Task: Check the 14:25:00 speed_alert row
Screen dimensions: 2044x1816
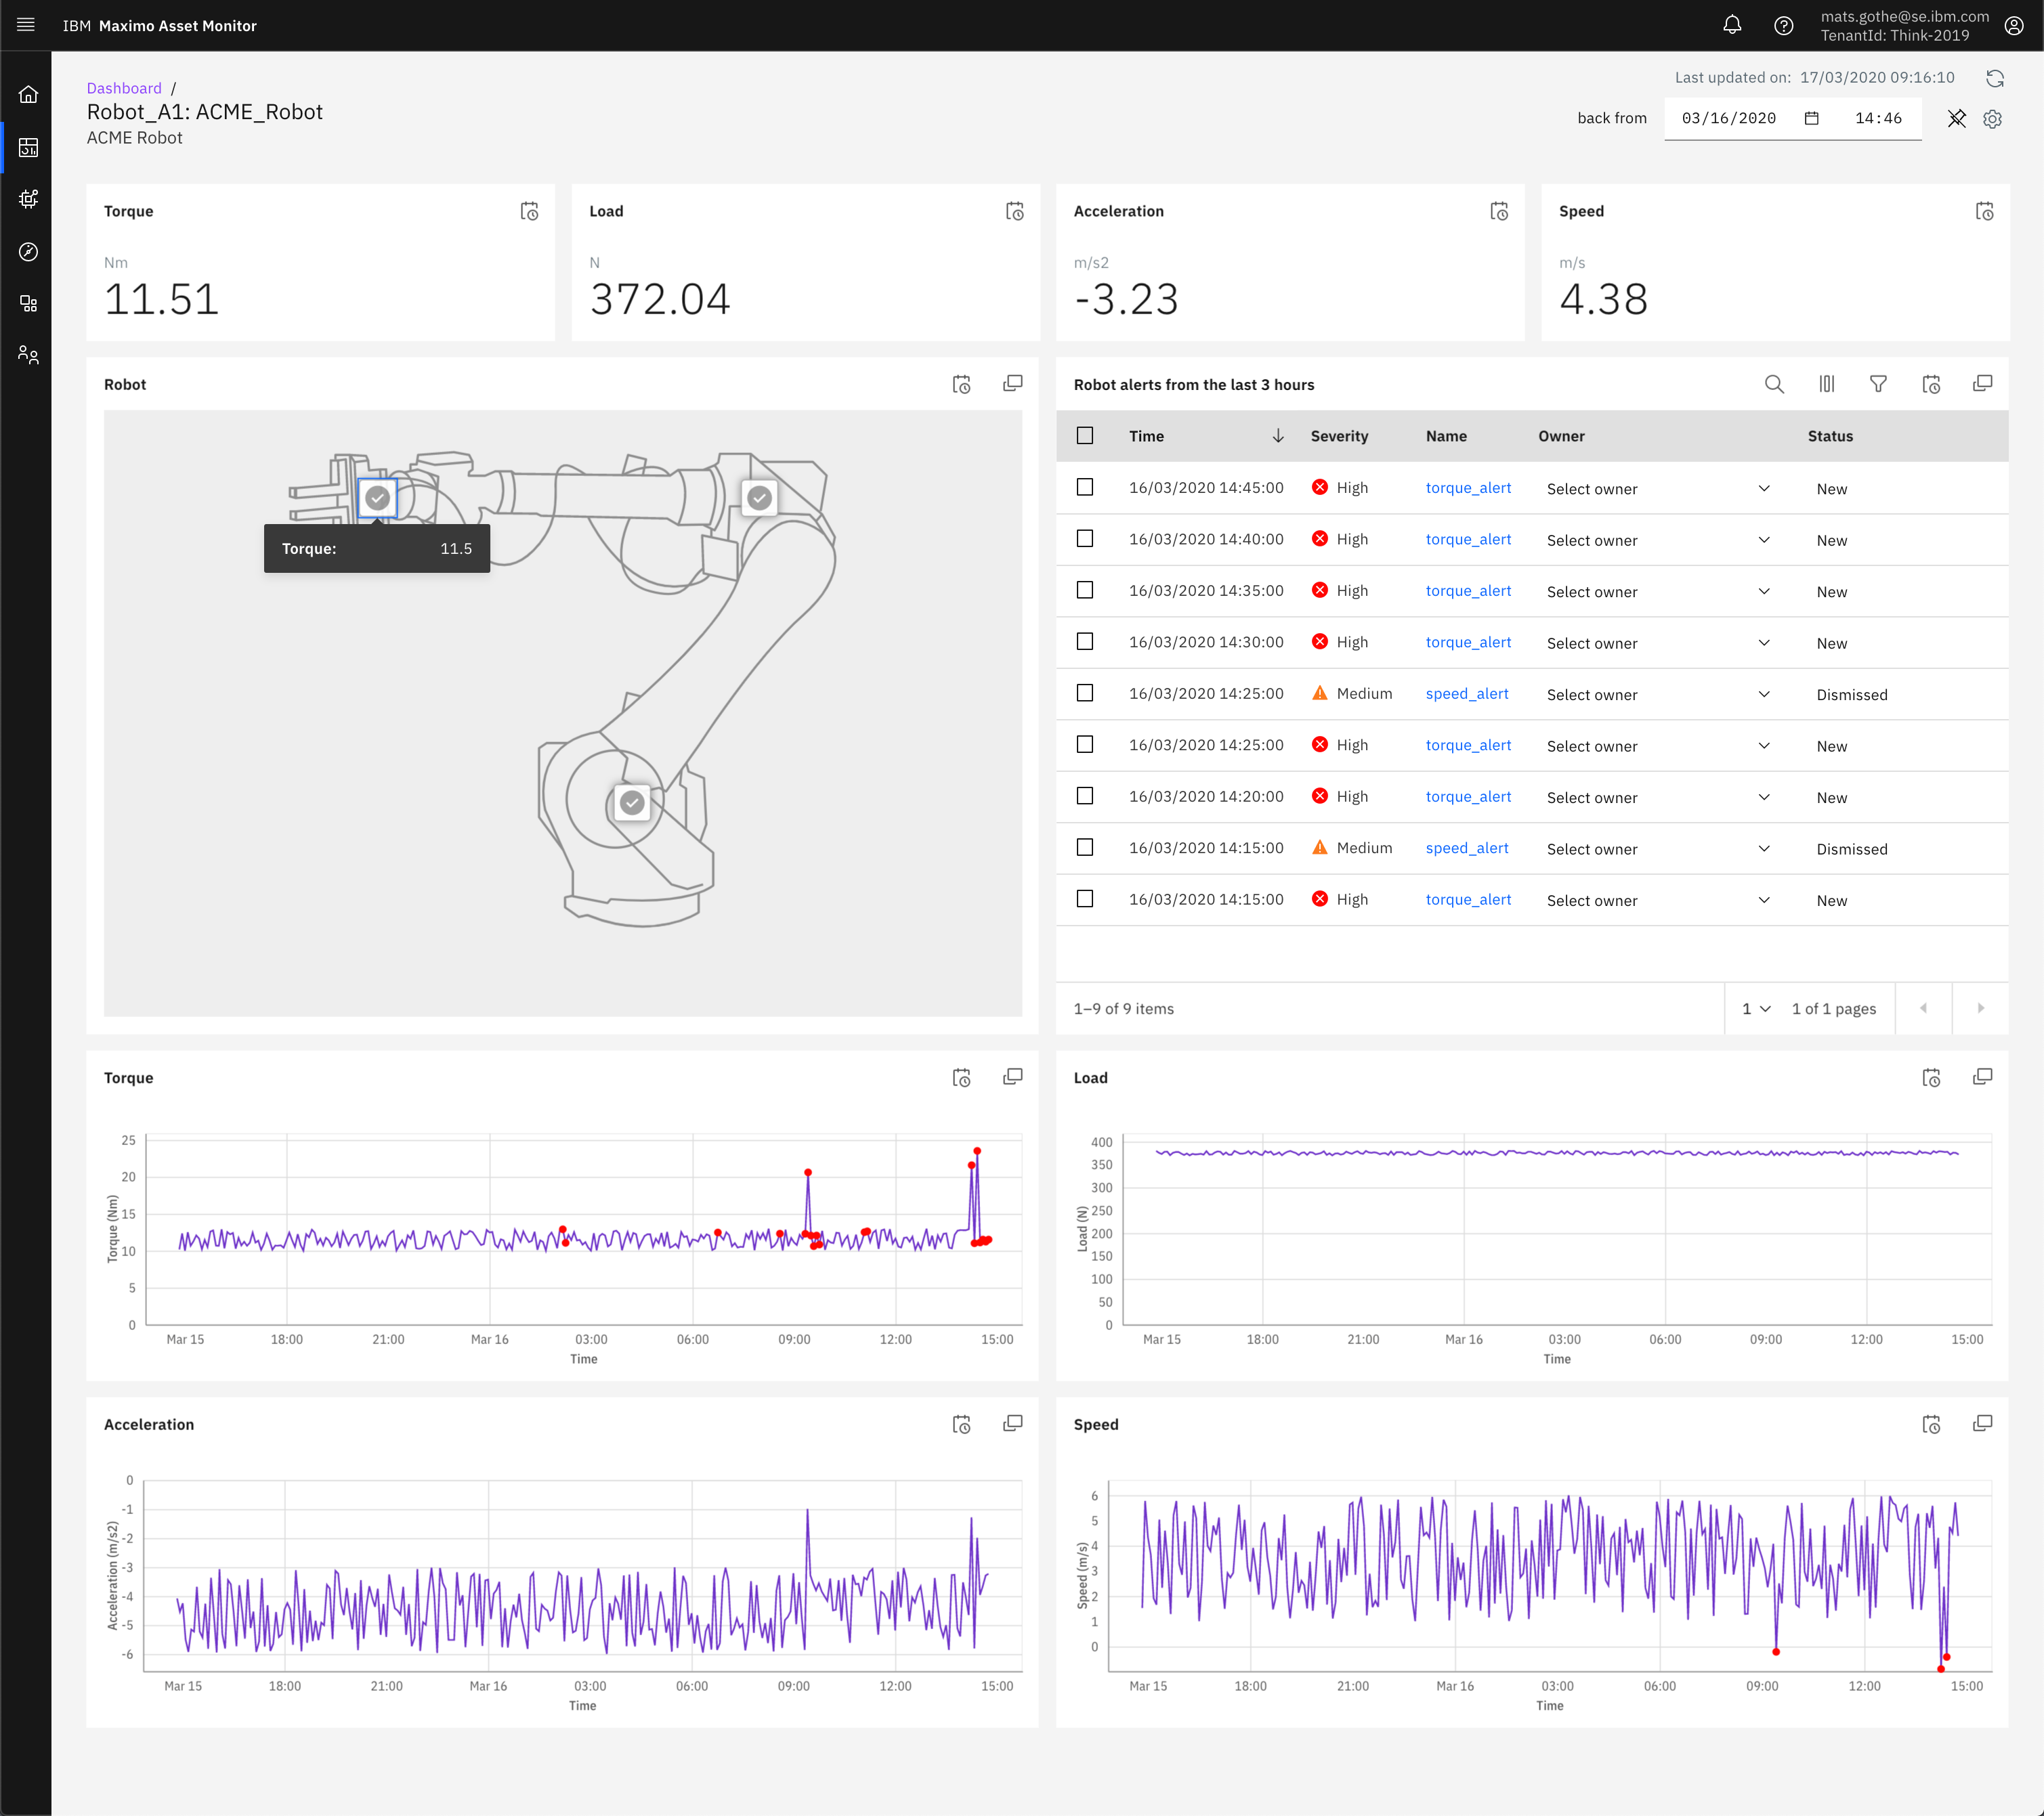Action: click(x=1085, y=693)
